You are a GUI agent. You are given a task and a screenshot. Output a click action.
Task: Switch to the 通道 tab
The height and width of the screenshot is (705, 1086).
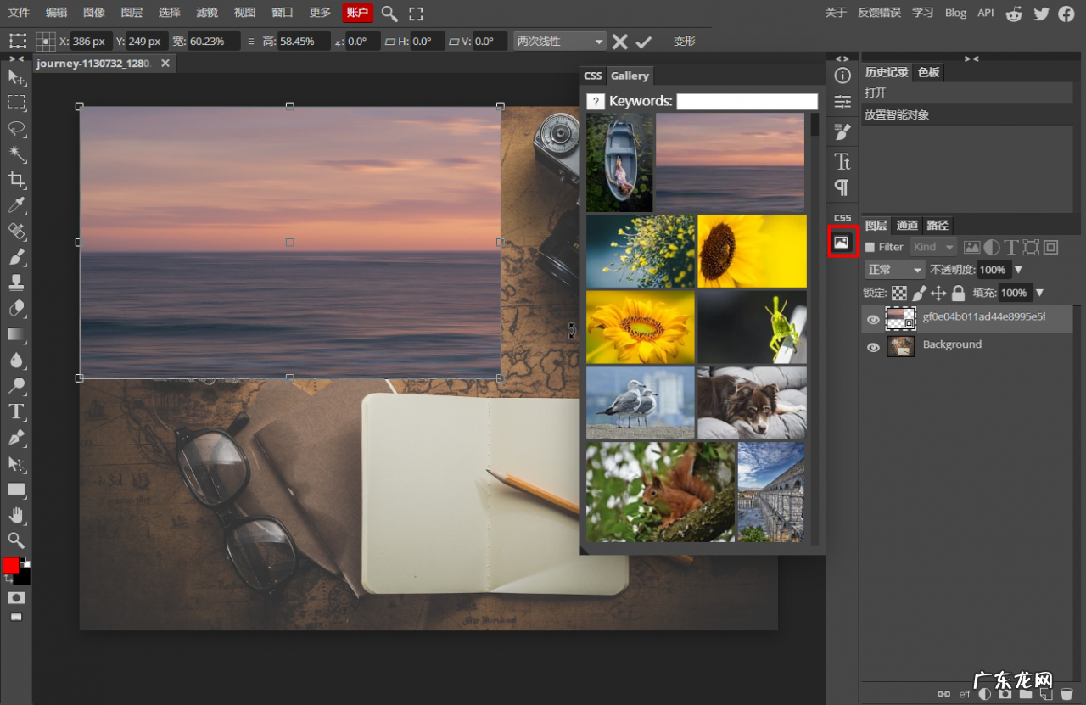[907, 226]
